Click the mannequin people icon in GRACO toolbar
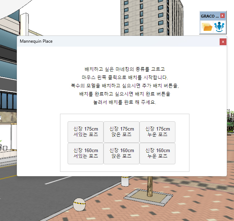The height and width of the screenshot is (221, 234). tap(219, 27)
